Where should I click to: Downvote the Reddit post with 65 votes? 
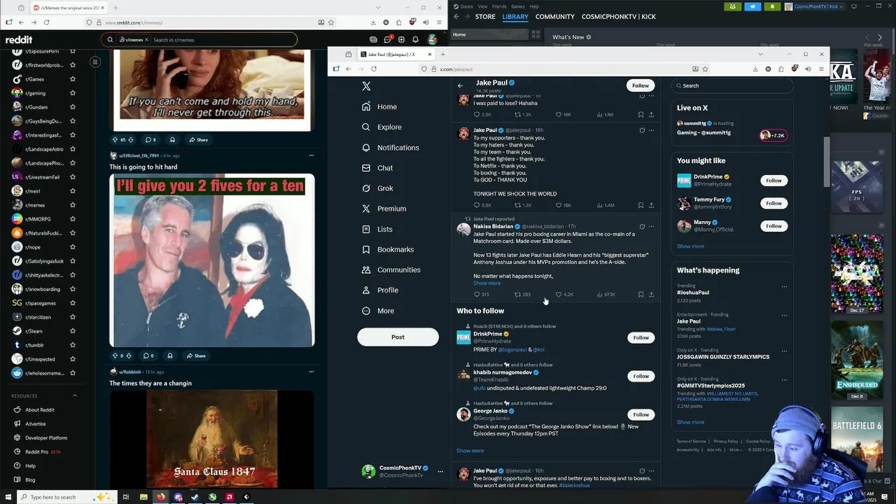pos(130,139)
